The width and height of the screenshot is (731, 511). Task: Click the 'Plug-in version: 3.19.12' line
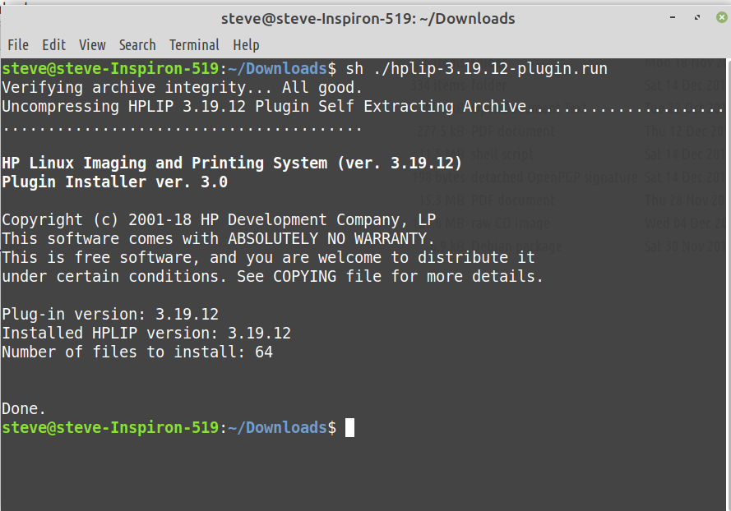click(x=110, y=314)
